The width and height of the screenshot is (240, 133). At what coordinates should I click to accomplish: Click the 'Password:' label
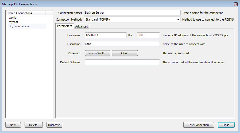75,53
